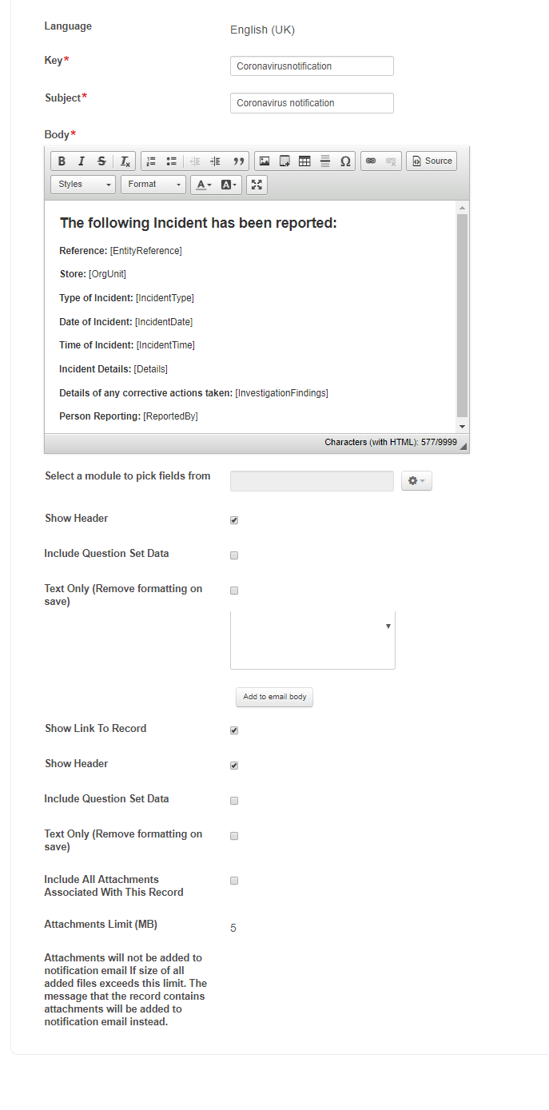Click the Source button in the editor toolbar
Screen dimensions: 549x1110
(432, 161)
